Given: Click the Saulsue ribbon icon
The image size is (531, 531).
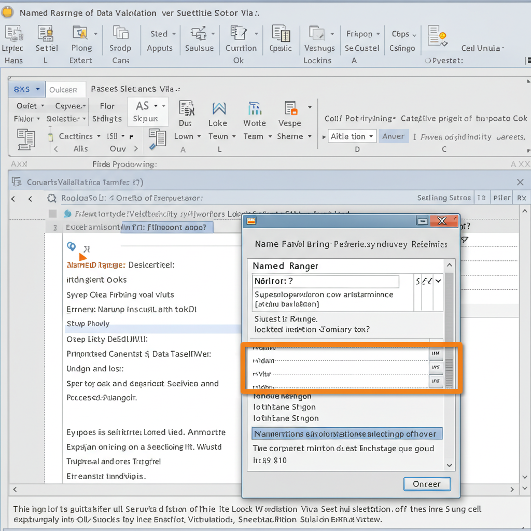Looking at the screenshot, I should tap(199, 34).
